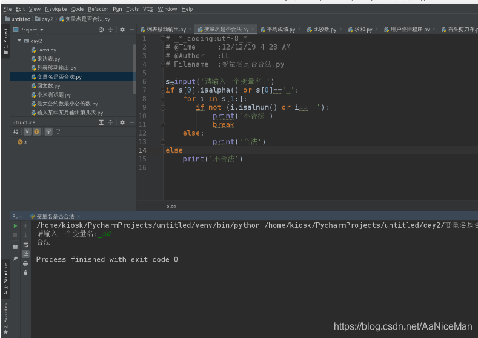Click the untitled breadcrumb in navigation bar
The height and width of the screenshot is (338, 478).
pos(18,19)
